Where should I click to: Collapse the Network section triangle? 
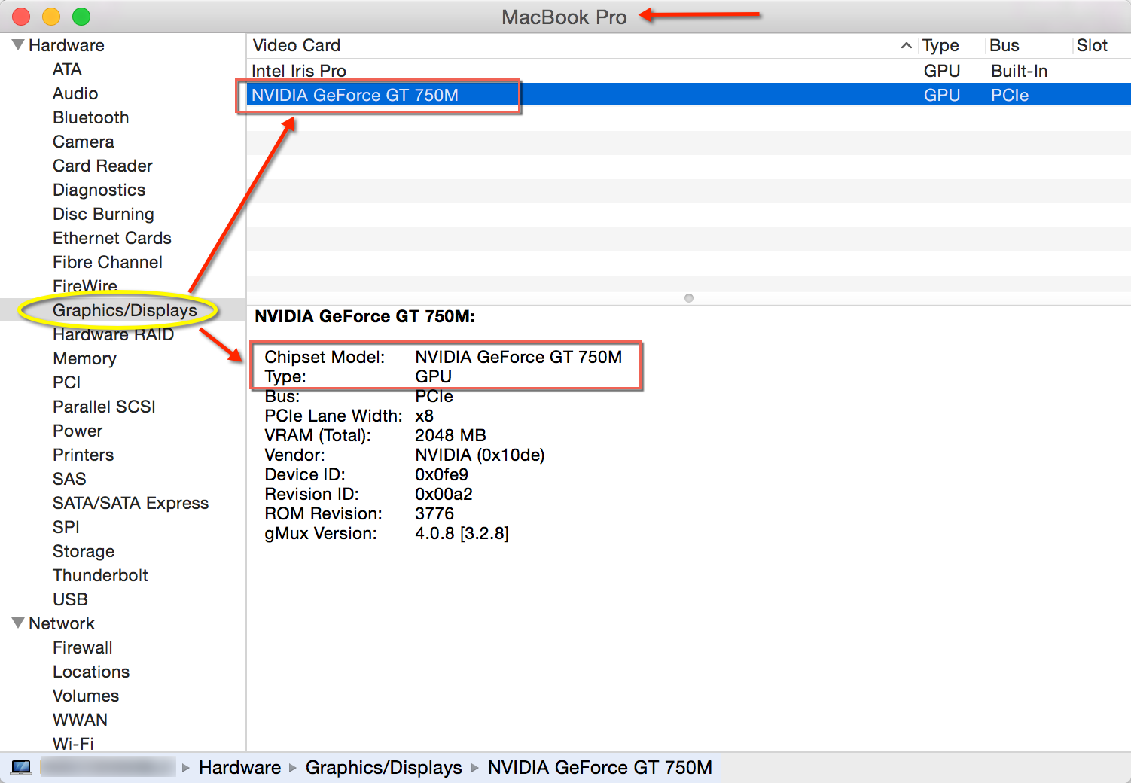[x=19, y=623]
